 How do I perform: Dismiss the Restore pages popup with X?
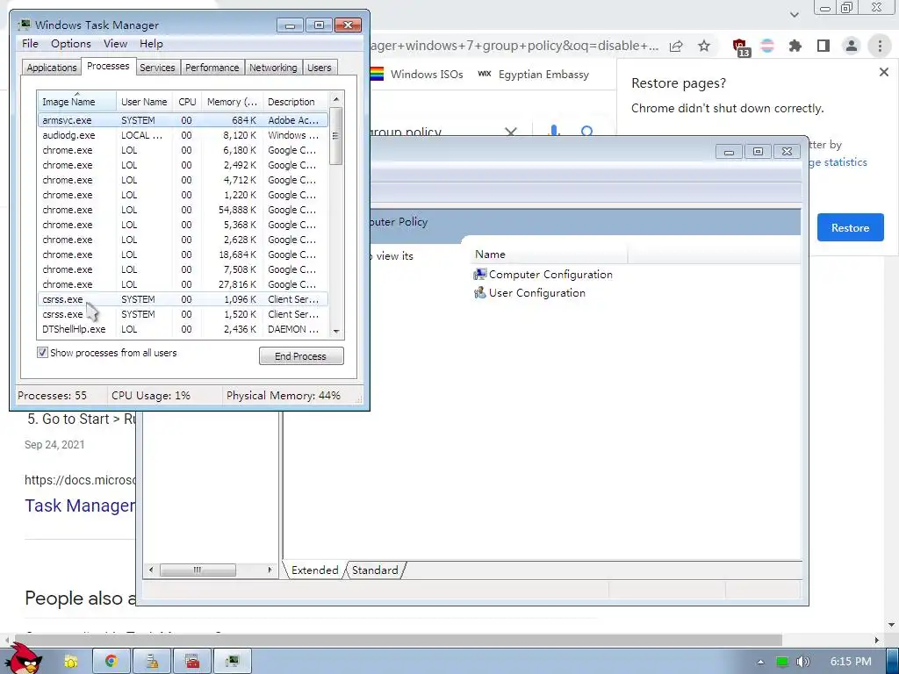point(883,72)
